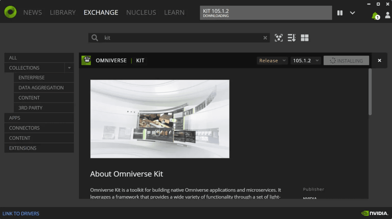Switch to the Library tab
392x219 pixels.
63,13
